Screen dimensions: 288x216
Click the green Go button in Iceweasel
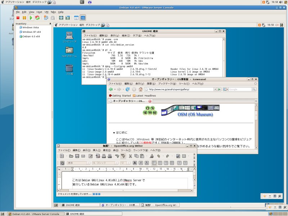pyautogui.click(x=219, y=89)
